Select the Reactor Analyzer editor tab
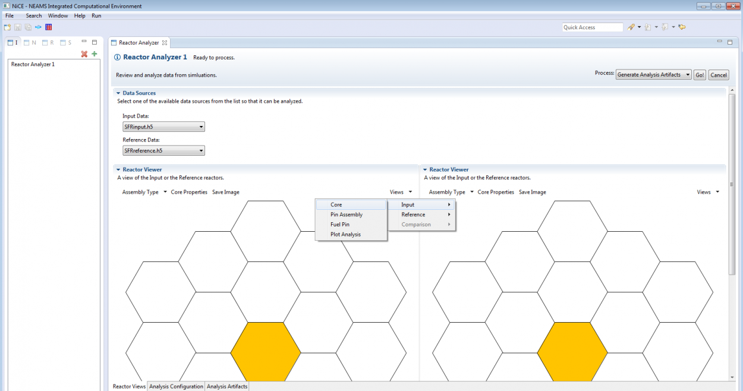This screenshot has height=391, width=743. tap(138, 43)
